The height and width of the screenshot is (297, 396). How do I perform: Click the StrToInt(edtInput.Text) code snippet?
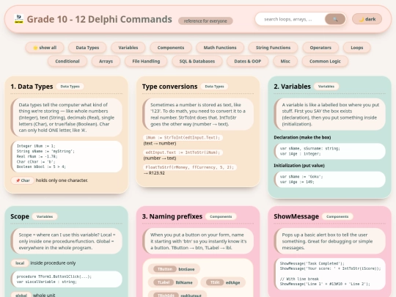point(183,138)
